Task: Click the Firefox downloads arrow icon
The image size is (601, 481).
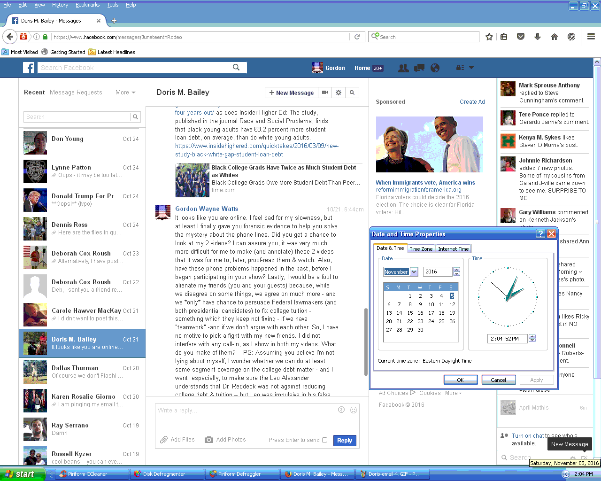Action: pos(538,37)
